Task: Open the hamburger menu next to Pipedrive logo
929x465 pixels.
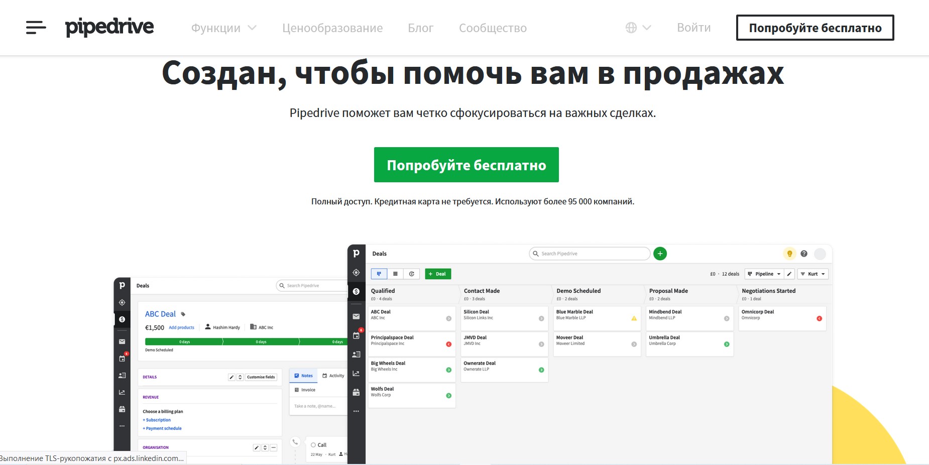Action: 36,28
